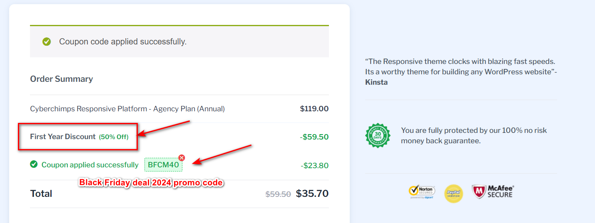
Task: Click the 30 days money back seal
Action: coord(378,135)
